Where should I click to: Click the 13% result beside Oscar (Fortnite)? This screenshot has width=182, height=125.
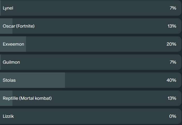(172, 26)
